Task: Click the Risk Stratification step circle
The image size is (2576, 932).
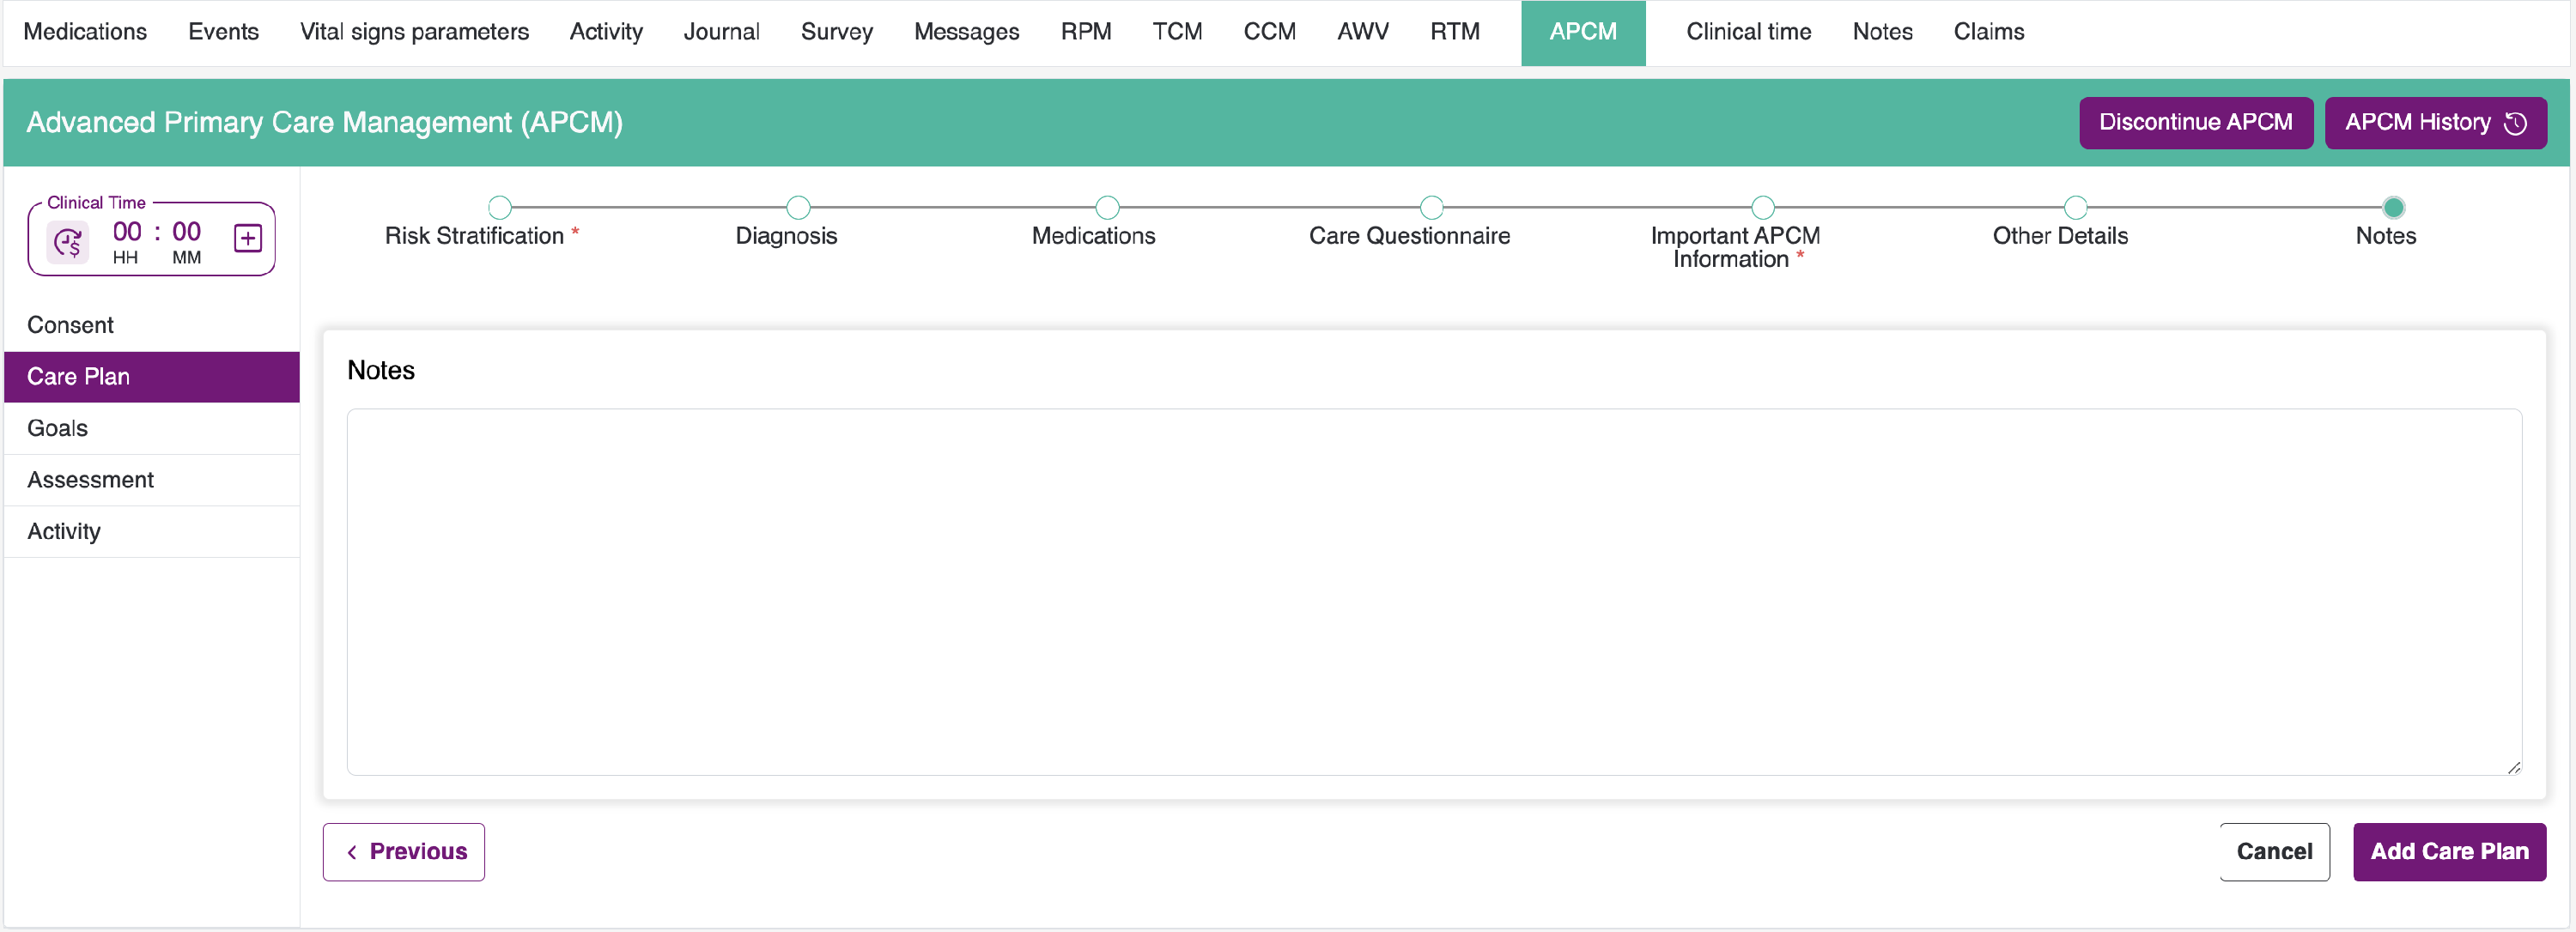Action: tap(500, 208)
